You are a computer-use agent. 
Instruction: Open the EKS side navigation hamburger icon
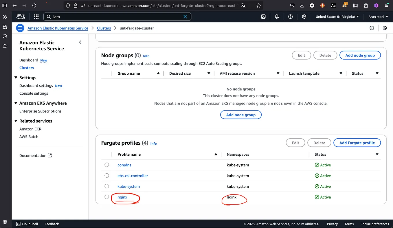pos(20,28)
